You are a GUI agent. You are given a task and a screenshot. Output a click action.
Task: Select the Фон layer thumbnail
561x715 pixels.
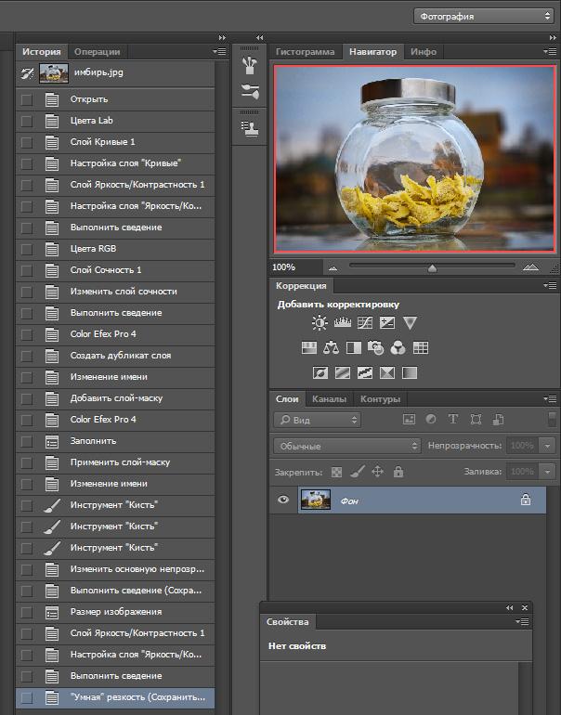click(315, 500)
